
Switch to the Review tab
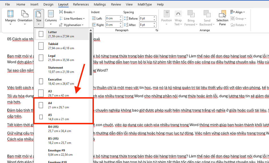pos(116,5)
